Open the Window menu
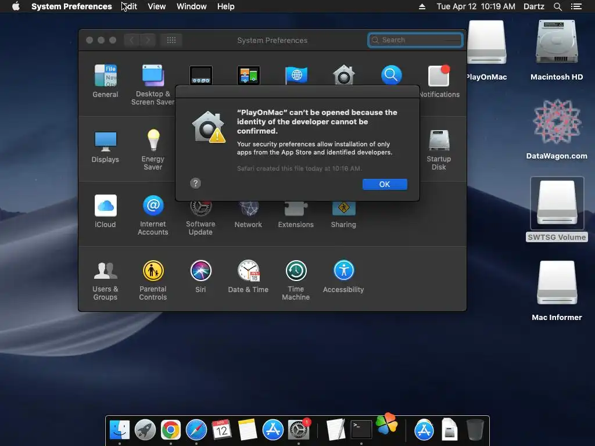Viewport: 595px width, 446px height. (x=192, y=6)
